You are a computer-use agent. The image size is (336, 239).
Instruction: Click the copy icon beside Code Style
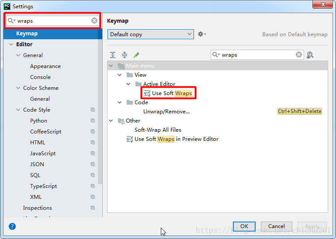point(93,110)
